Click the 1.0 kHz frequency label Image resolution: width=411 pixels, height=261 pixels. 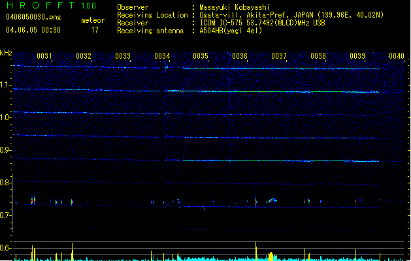click(x=5, y=117)
